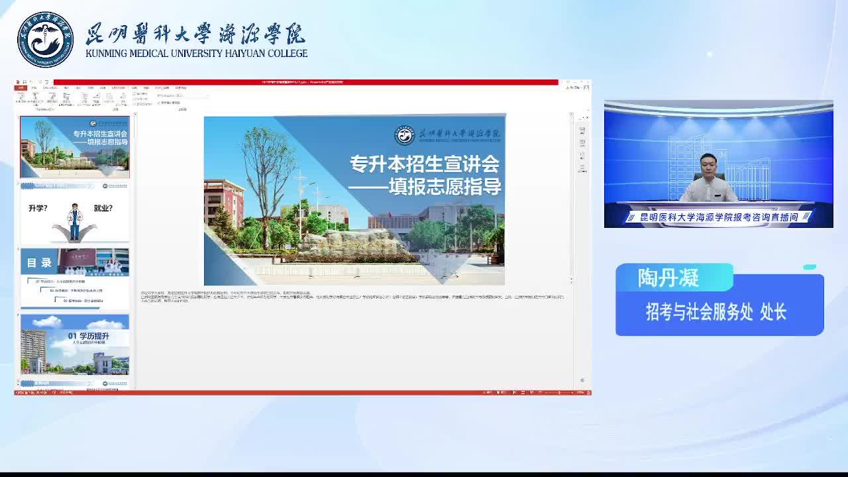Switch to the Review ribbon tab

(x=135, y=87)
